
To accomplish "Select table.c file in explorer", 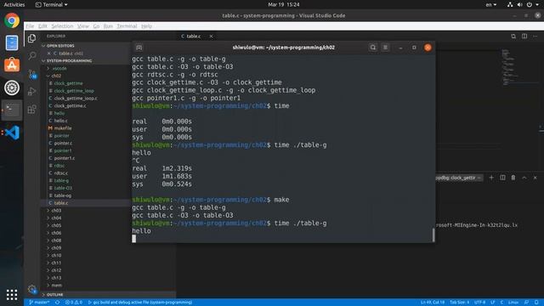I will click(60, 203).
